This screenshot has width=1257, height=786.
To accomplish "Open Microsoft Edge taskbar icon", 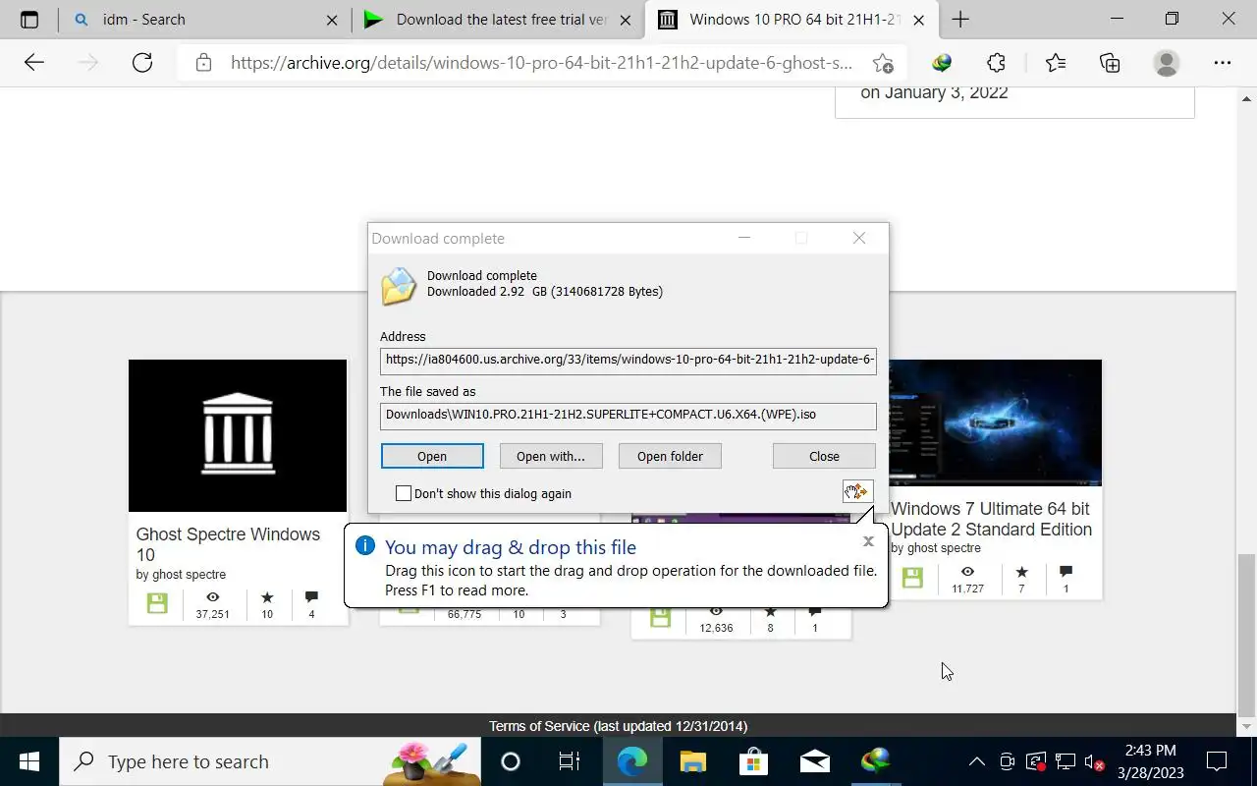I will tap(632, 761).
